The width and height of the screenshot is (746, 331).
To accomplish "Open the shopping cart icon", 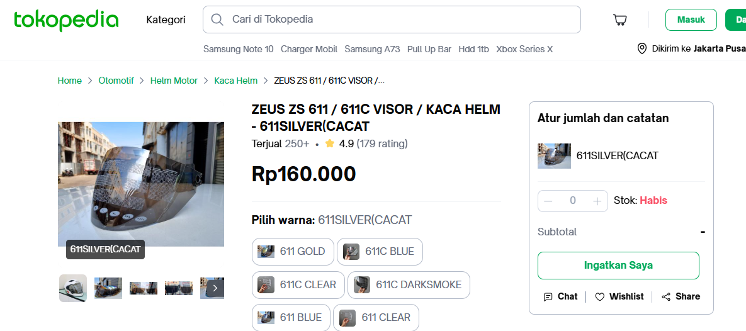I will pyautogui.click(x=620, y=20).
